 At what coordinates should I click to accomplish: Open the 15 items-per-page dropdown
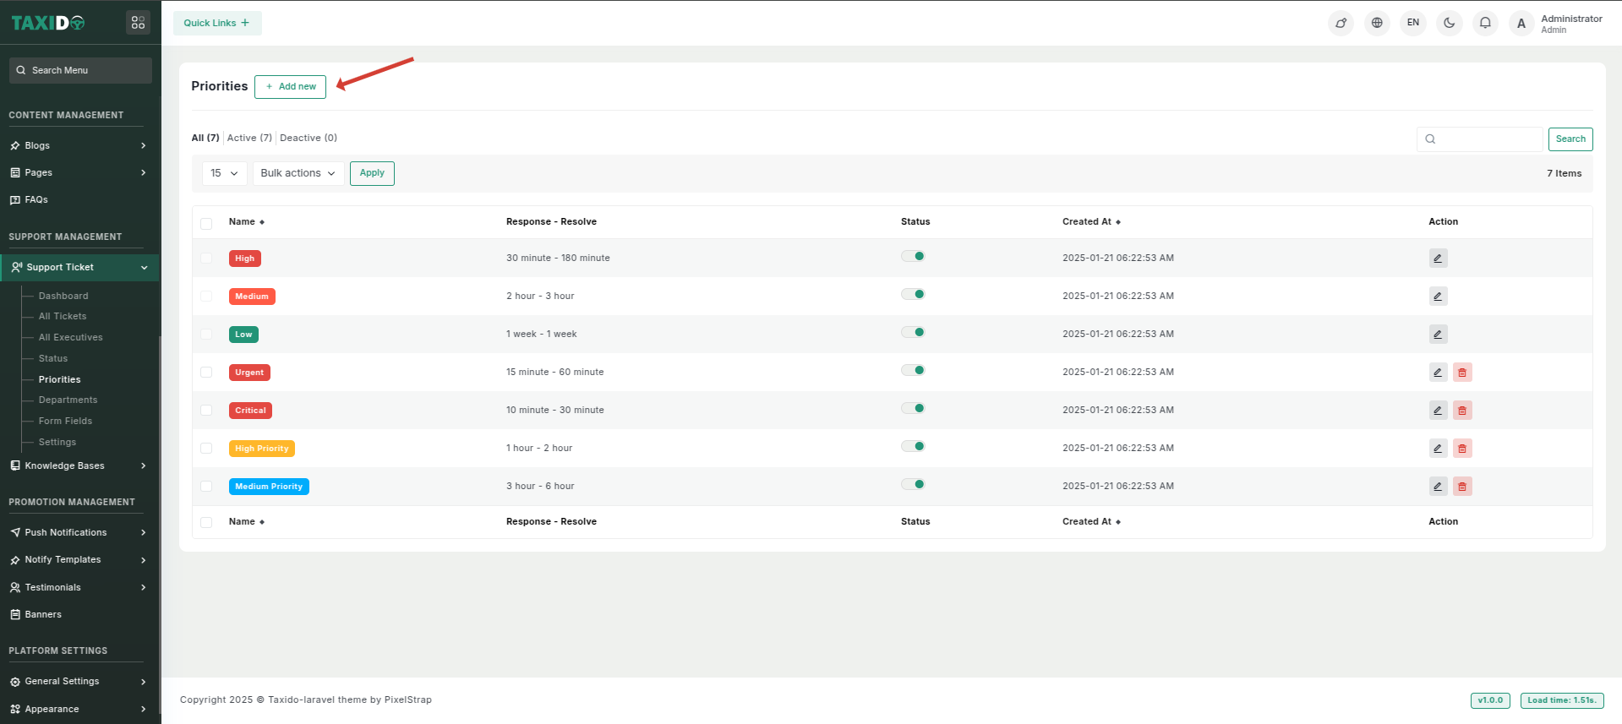point(224,173)
